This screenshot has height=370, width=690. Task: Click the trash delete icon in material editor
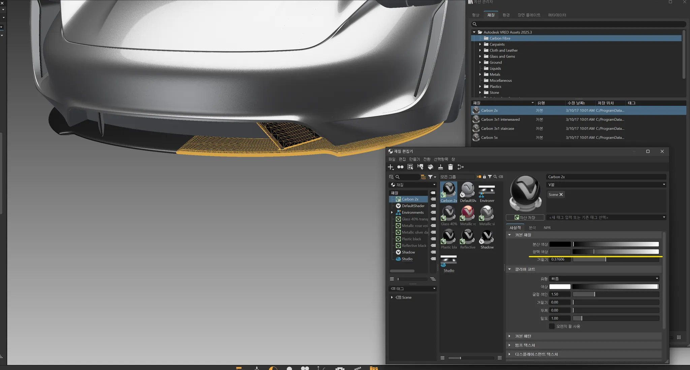pyautogui.click(x=450, y=167)
